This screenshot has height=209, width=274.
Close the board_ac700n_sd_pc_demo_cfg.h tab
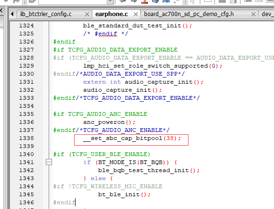pyautogui.click(x=253, y=14)
